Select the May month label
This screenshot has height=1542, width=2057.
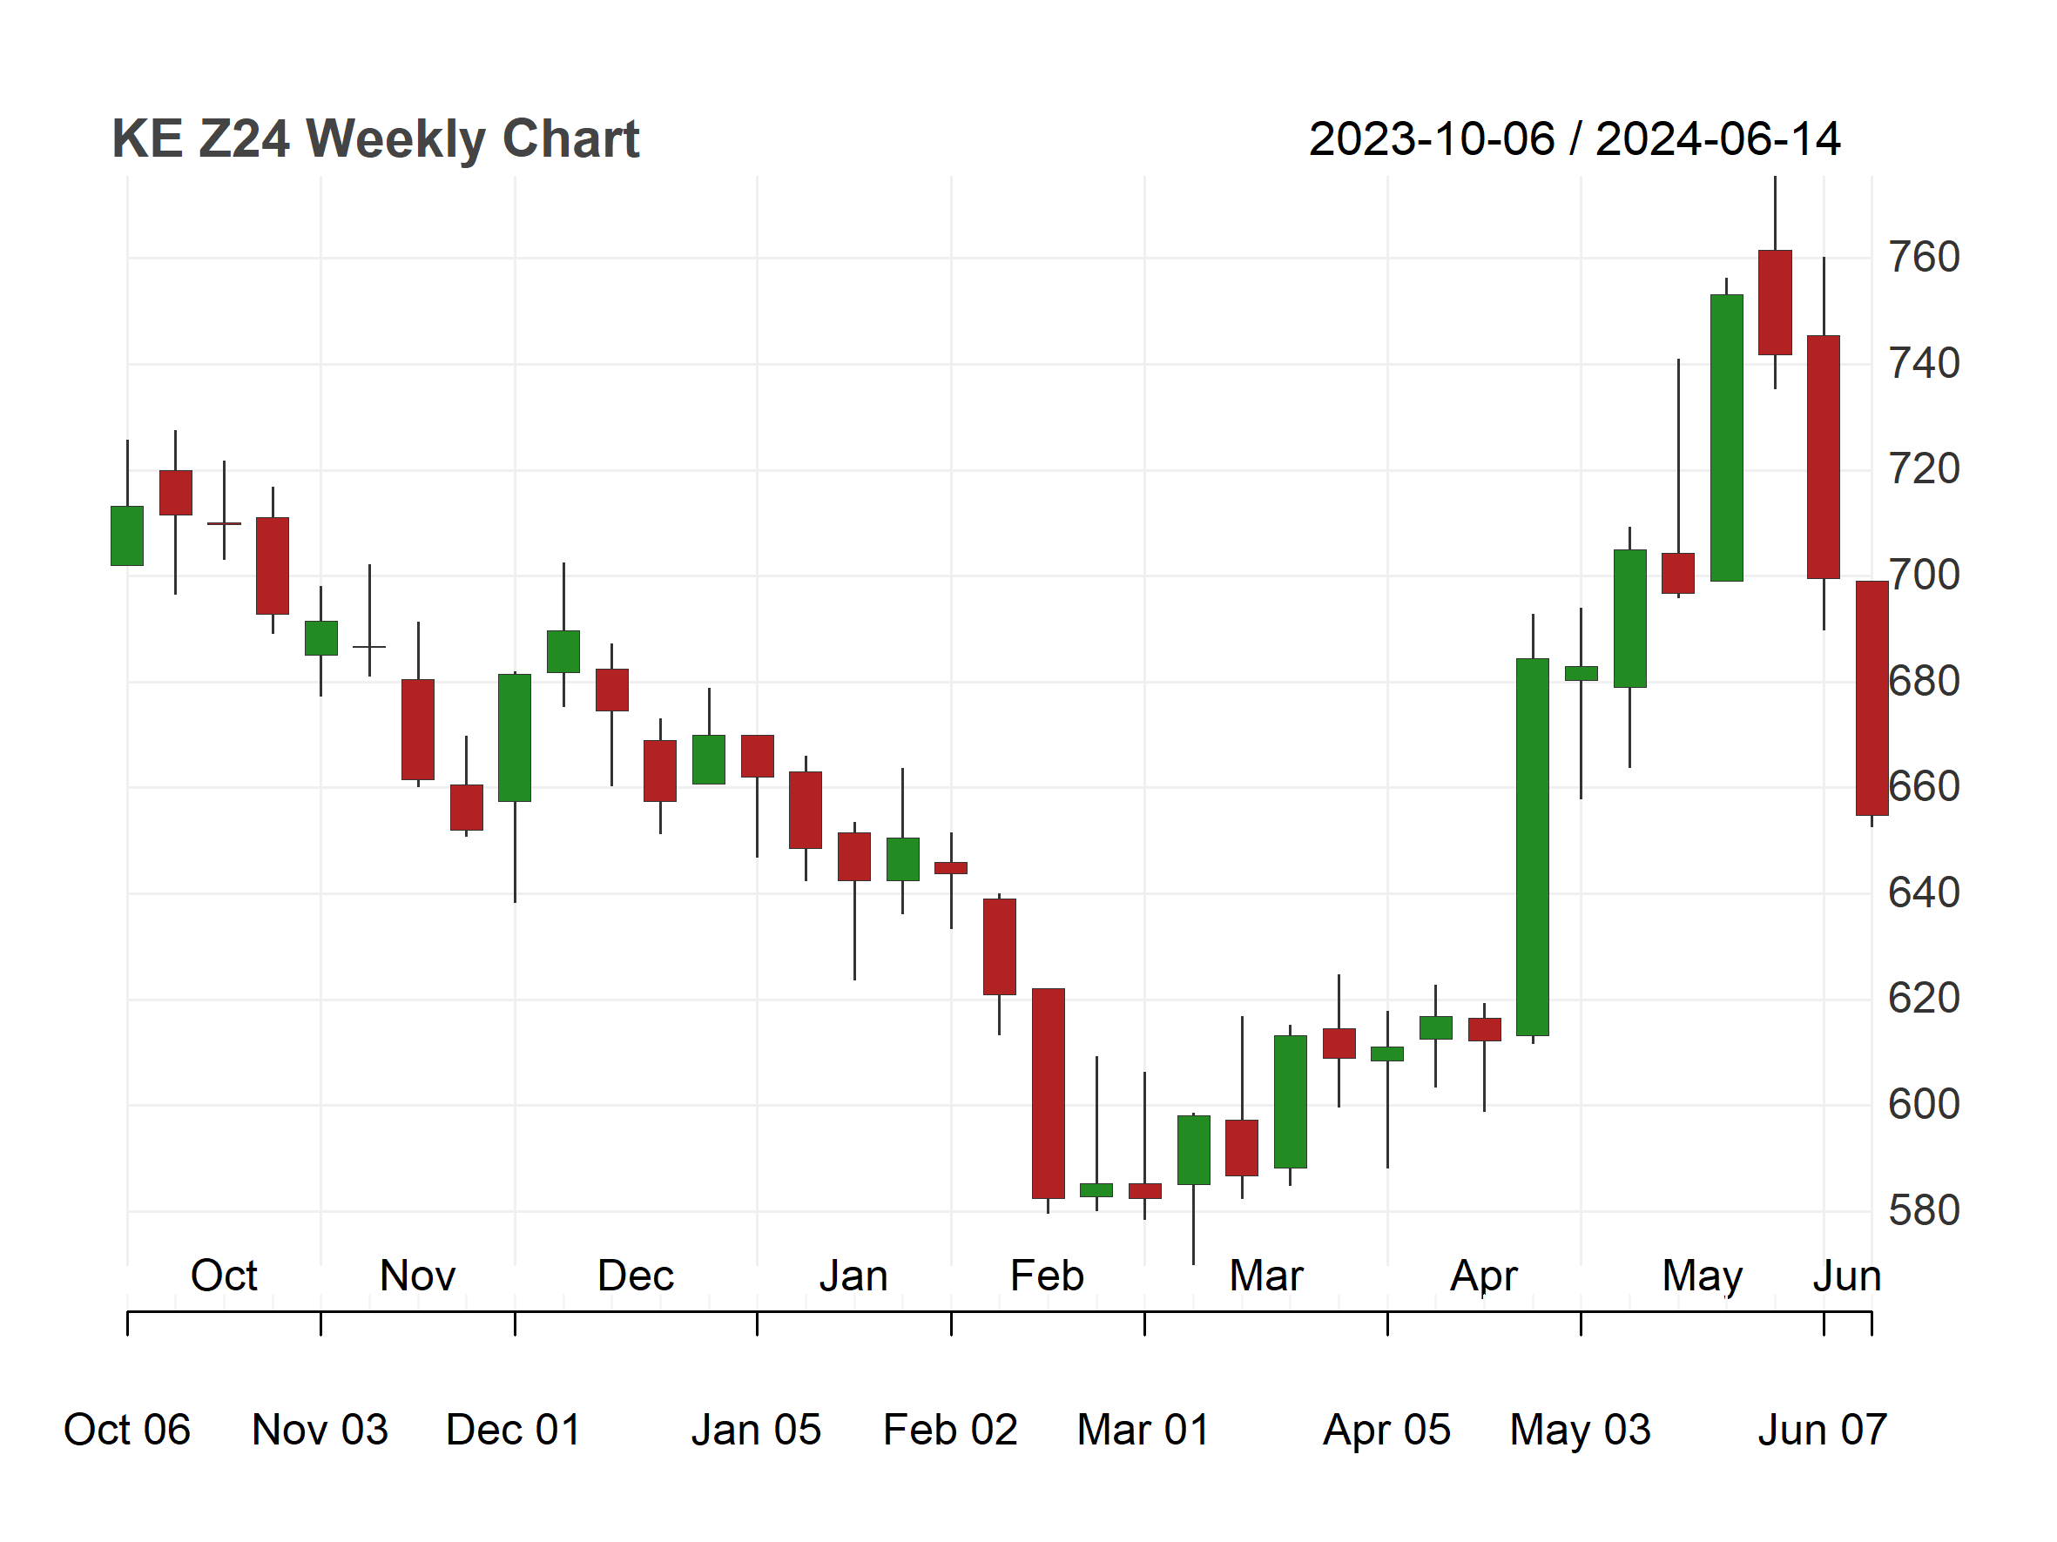click(1702, 1277)
